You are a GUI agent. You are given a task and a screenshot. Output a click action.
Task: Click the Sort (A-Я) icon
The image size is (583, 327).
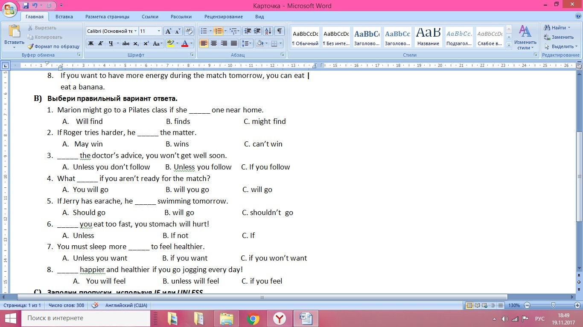268,31
